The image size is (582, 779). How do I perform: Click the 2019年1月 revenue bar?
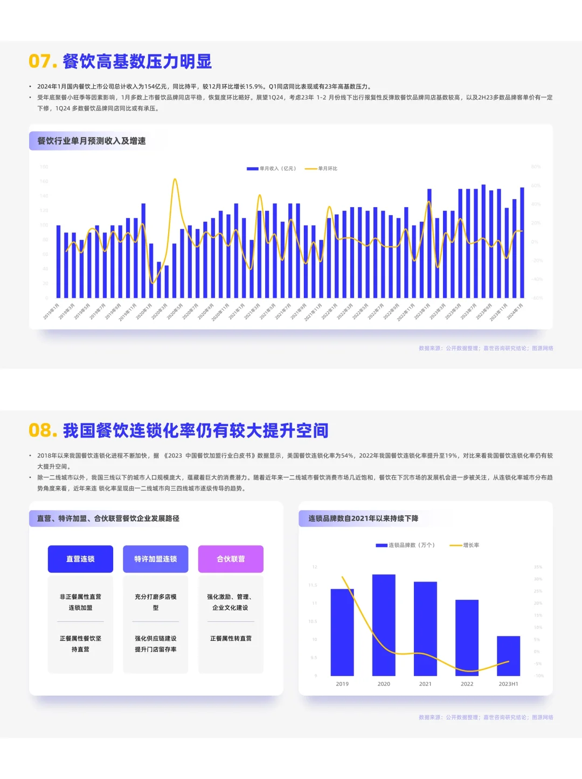coord(59,262)
